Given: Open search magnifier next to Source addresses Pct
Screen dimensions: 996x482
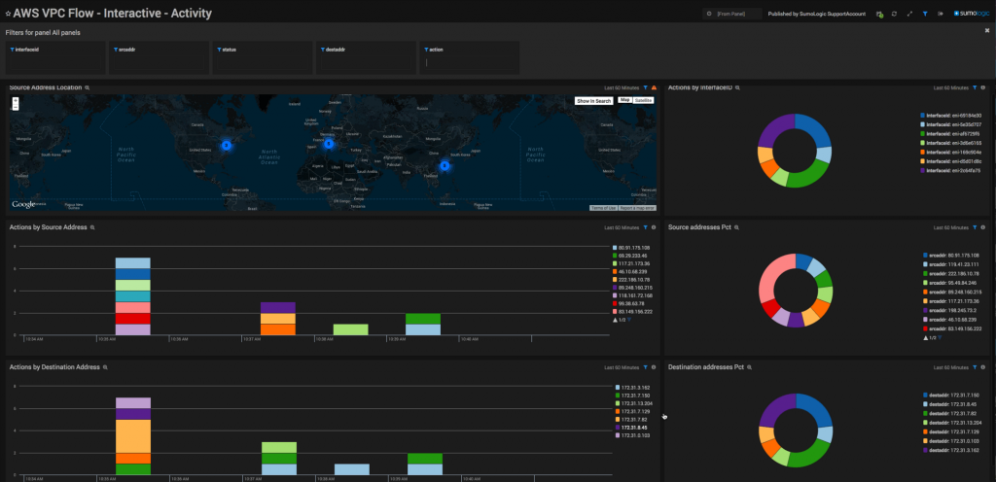Looking at the screenshot, I should click(x=737, y=227).
